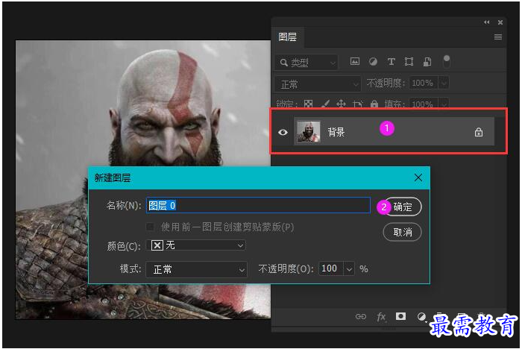Viewport: 522px width, 349px height.
Task: Open the 模式 mode dropdown showing 正常
Action: click(196, 269)
